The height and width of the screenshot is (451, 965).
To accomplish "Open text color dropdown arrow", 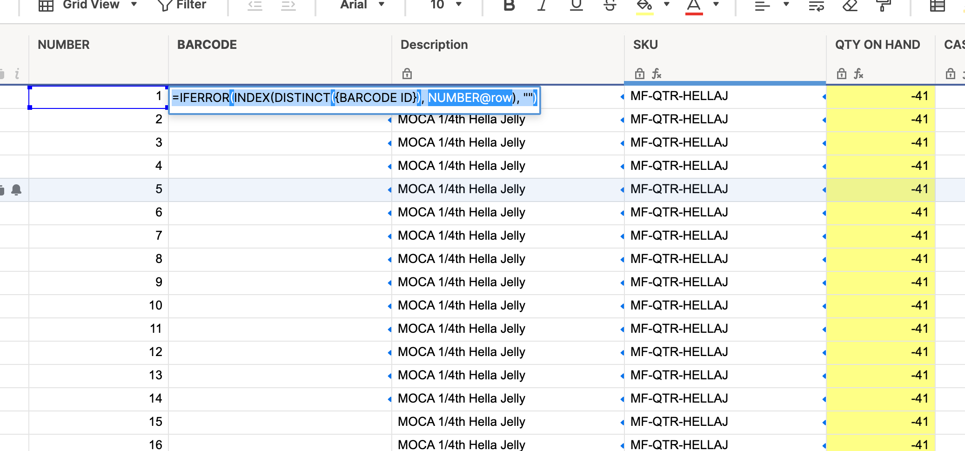I will [x=716, y=4].
